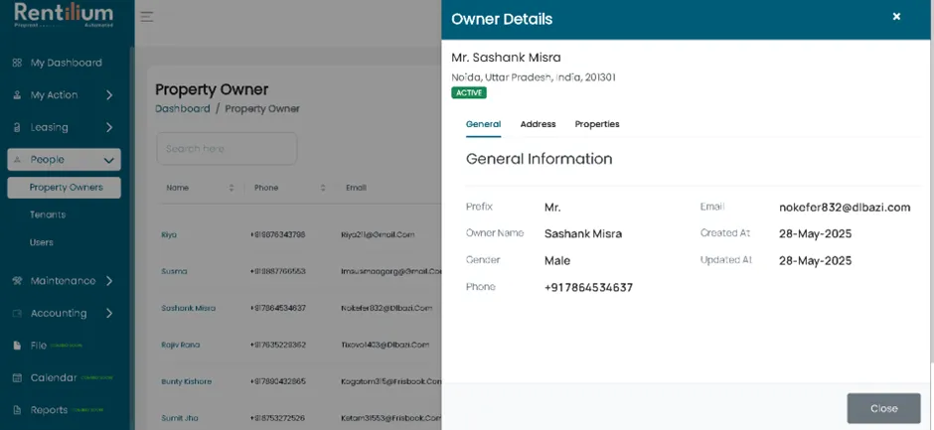The width and height of the screenshot is (934, 430).
Task: Click the My Action person icon
Action: (x=17, y=94)
